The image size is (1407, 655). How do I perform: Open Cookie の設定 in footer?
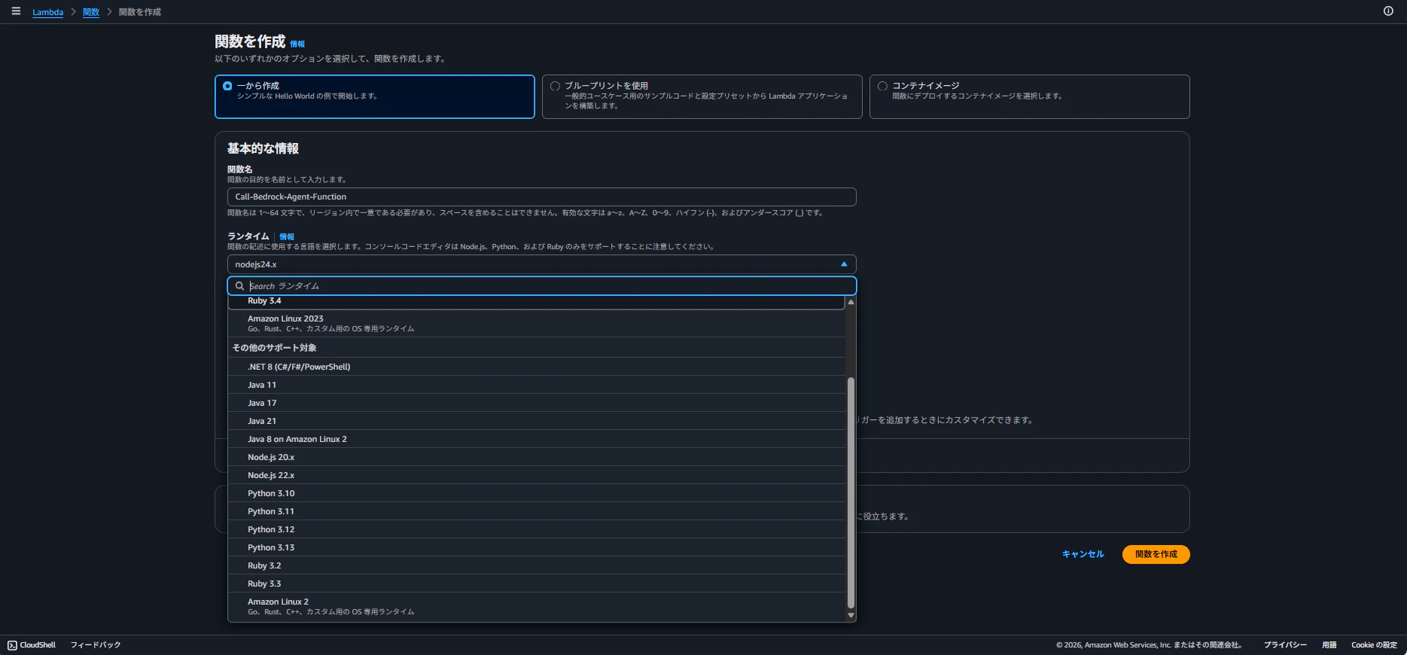[1374, 645]
